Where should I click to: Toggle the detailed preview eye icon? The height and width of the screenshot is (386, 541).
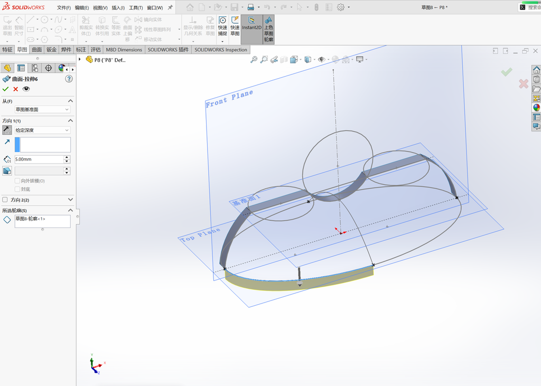26,89
